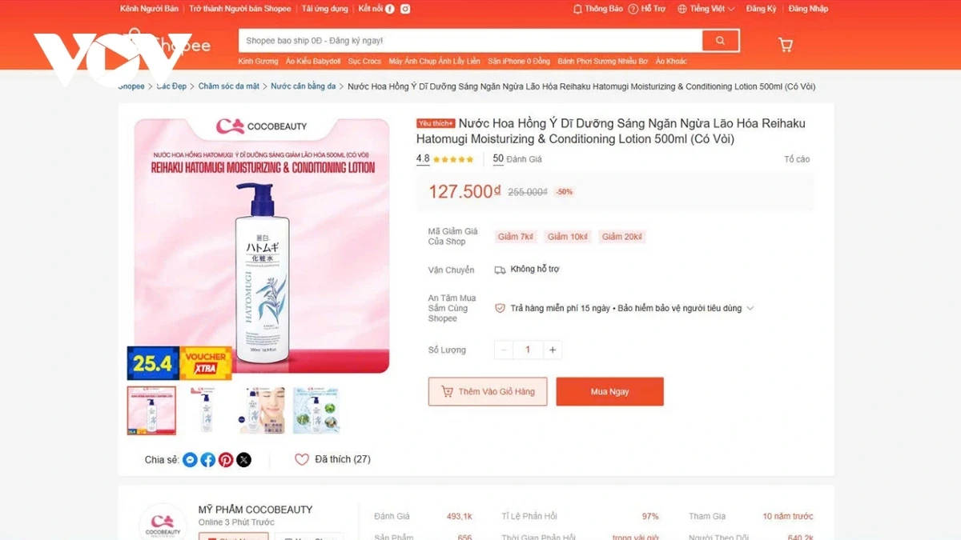The height and width of the screenshot is (540, 961).
Task: Open the shopping cart icon
Action: (x=786, y=45)
